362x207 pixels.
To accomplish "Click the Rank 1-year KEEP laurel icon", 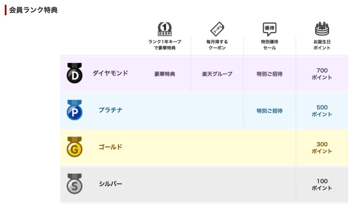I will pos(164,29).
